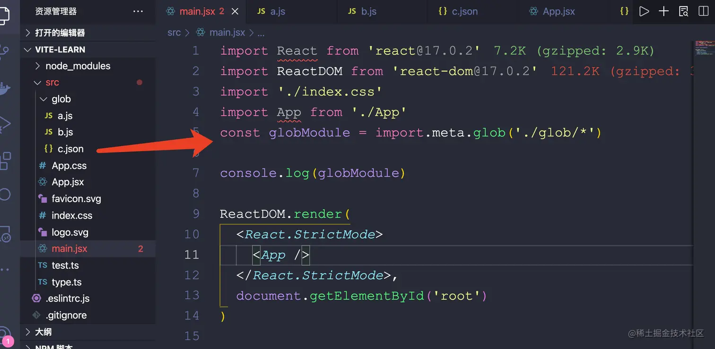Open the Source Control view in activity bar
715x349 pixels.
(x=4, y=51)
